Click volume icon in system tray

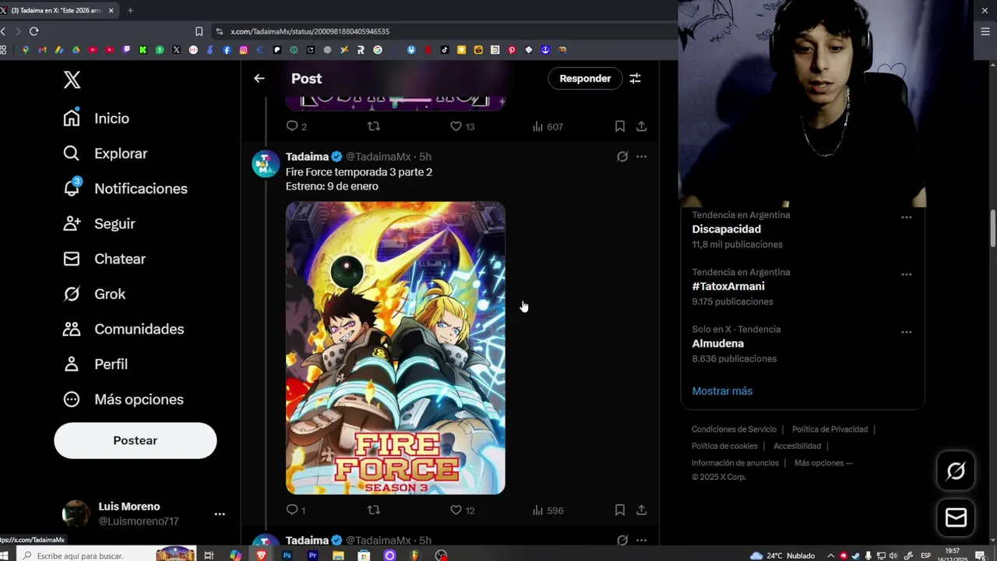click(894, 556)
